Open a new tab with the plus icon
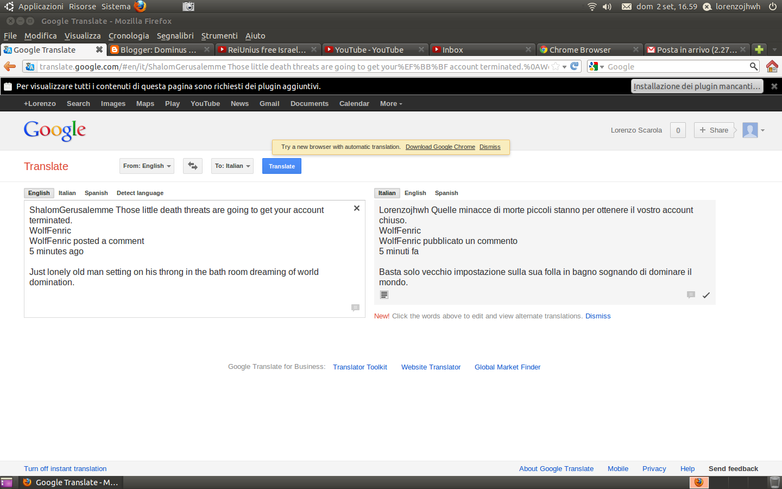 click(x=759, y=49)
